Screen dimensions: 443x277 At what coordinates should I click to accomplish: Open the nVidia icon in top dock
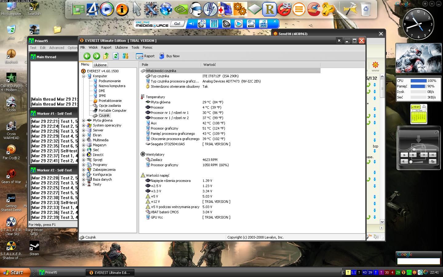181,9
